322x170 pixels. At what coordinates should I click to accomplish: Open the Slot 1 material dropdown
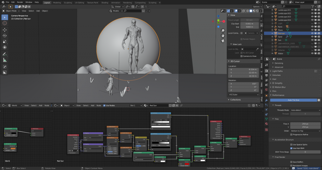click(x=136, y=105)
